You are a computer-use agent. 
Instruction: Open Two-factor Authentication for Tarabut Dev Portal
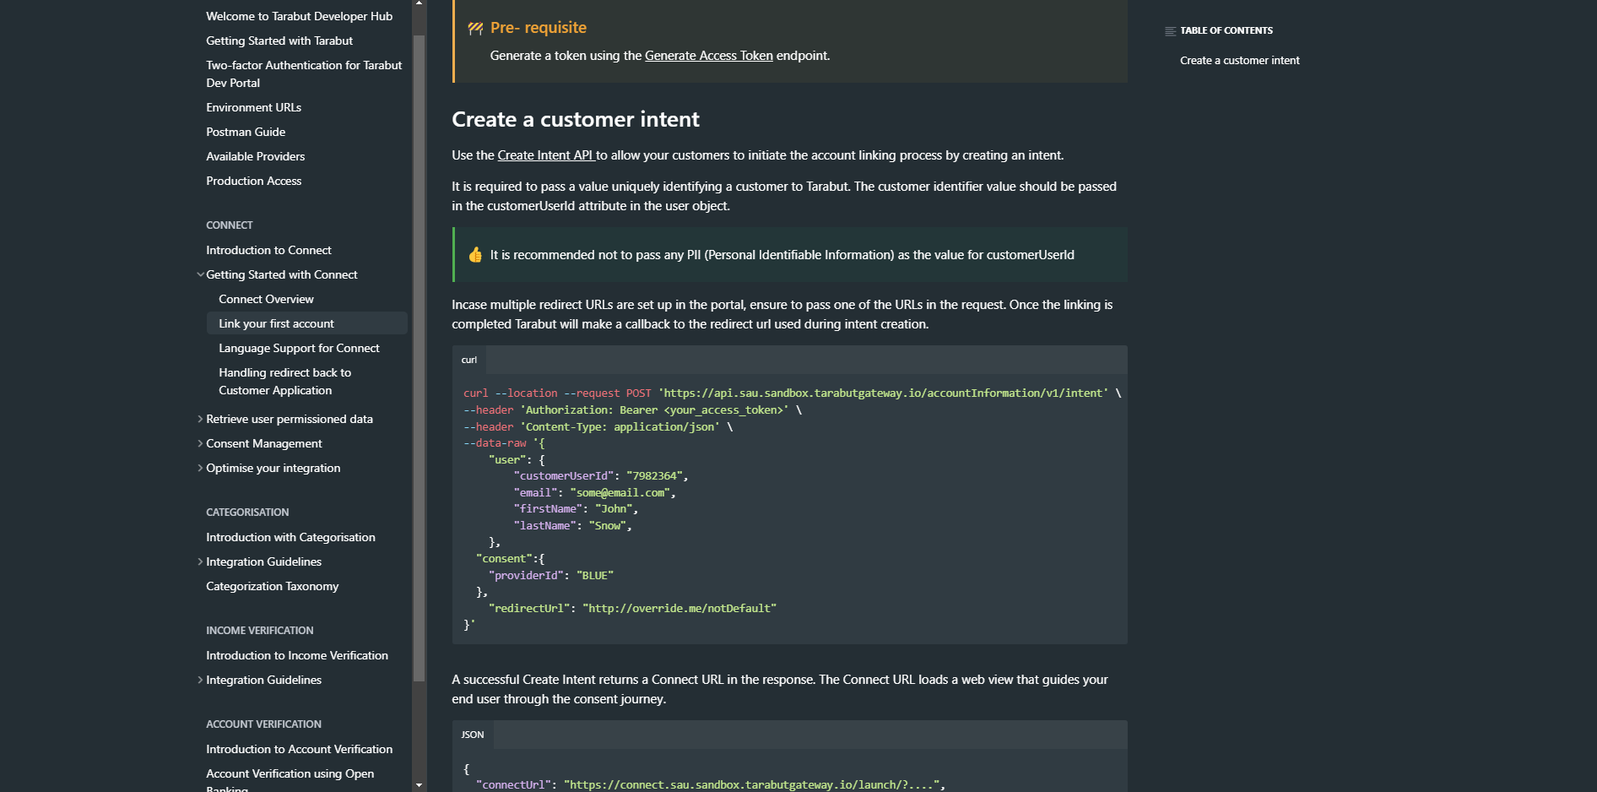(x=304, y=73)
